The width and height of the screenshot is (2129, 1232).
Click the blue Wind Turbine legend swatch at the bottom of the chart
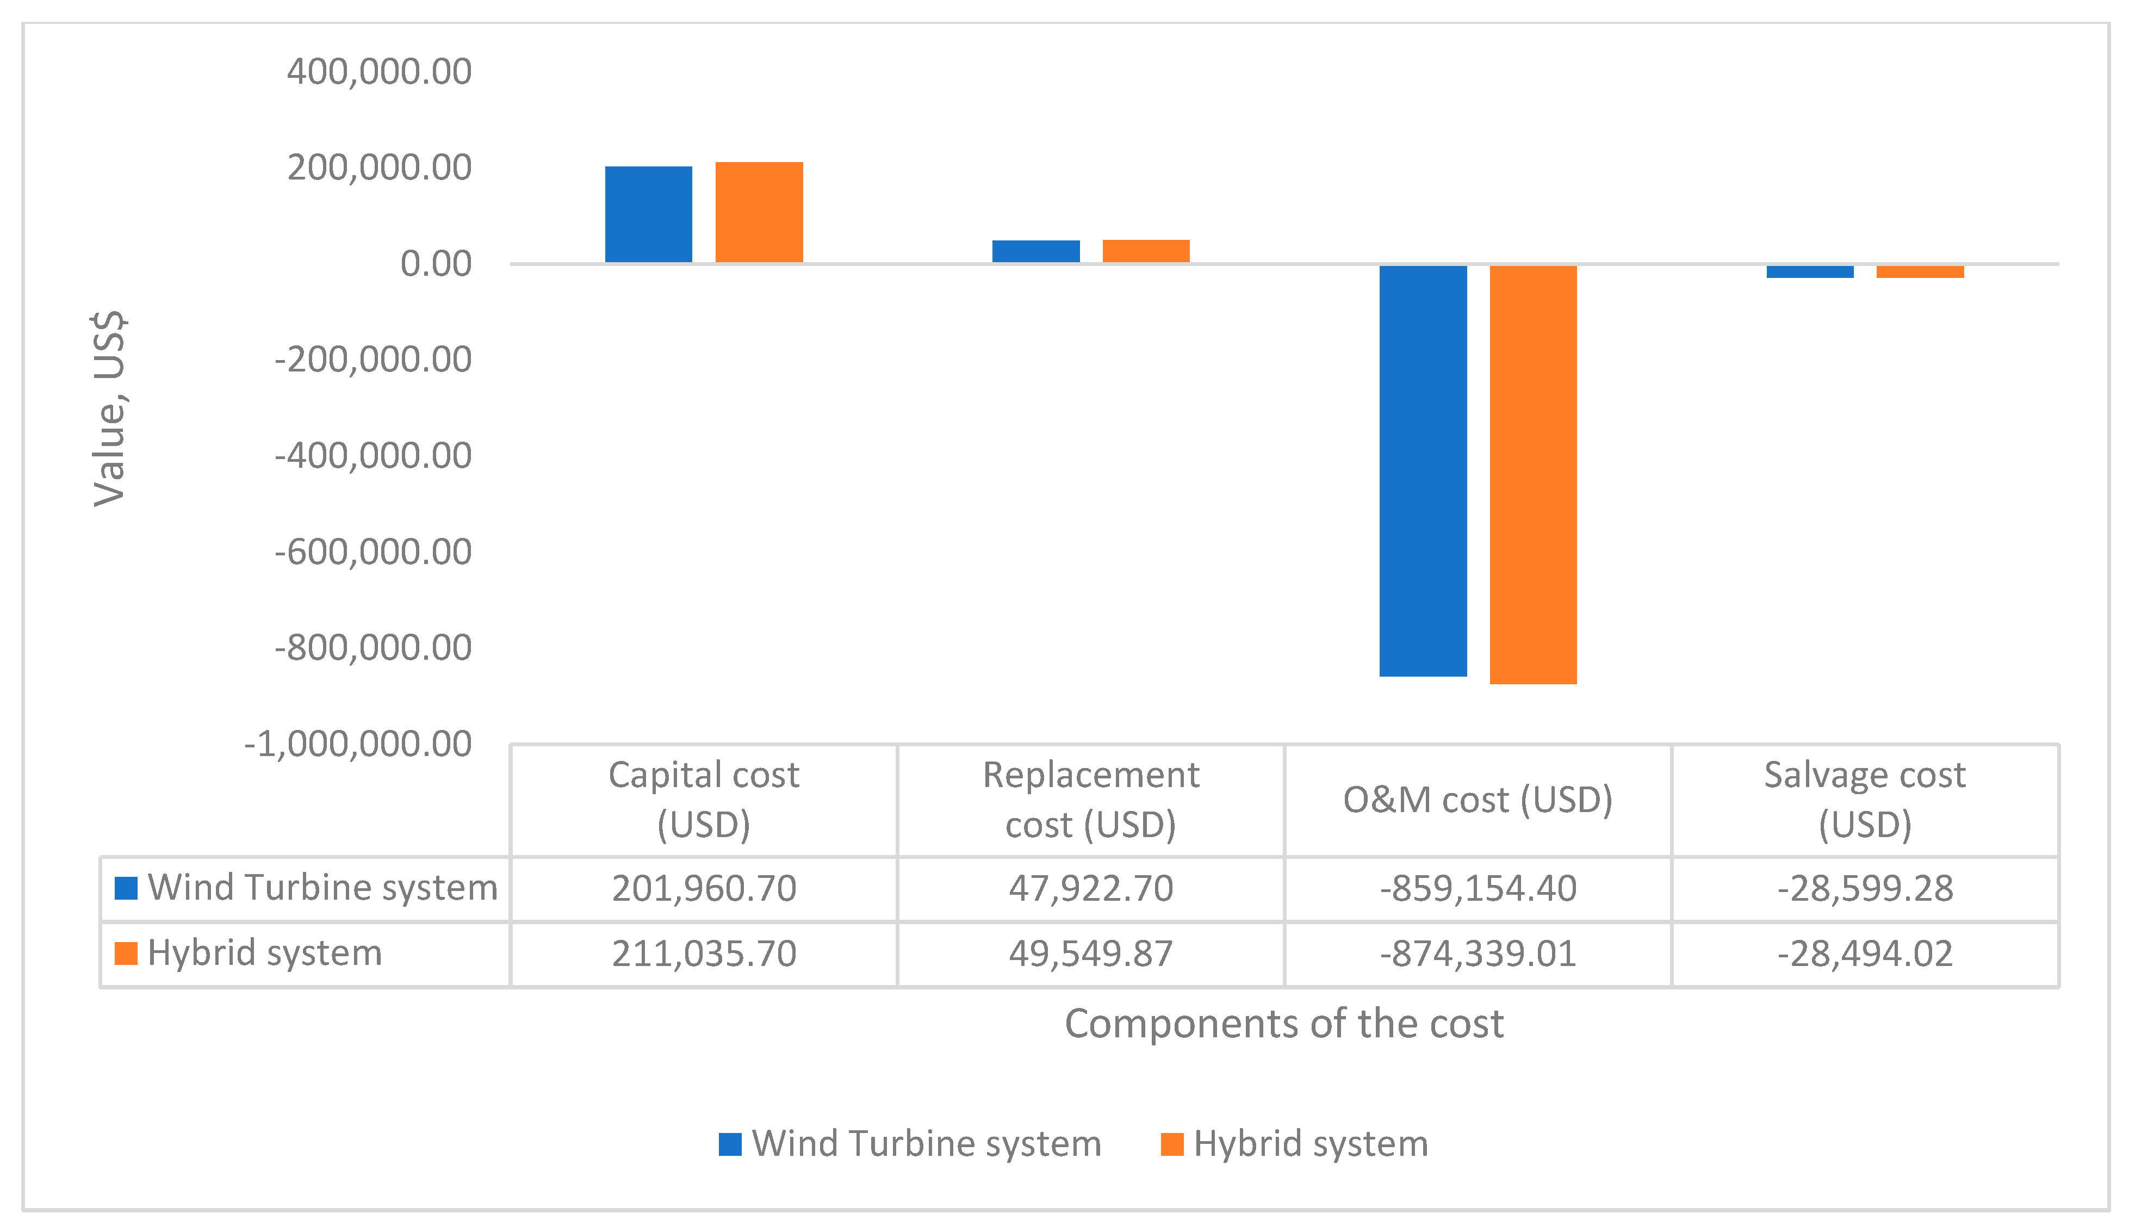tap(730, 1144)
